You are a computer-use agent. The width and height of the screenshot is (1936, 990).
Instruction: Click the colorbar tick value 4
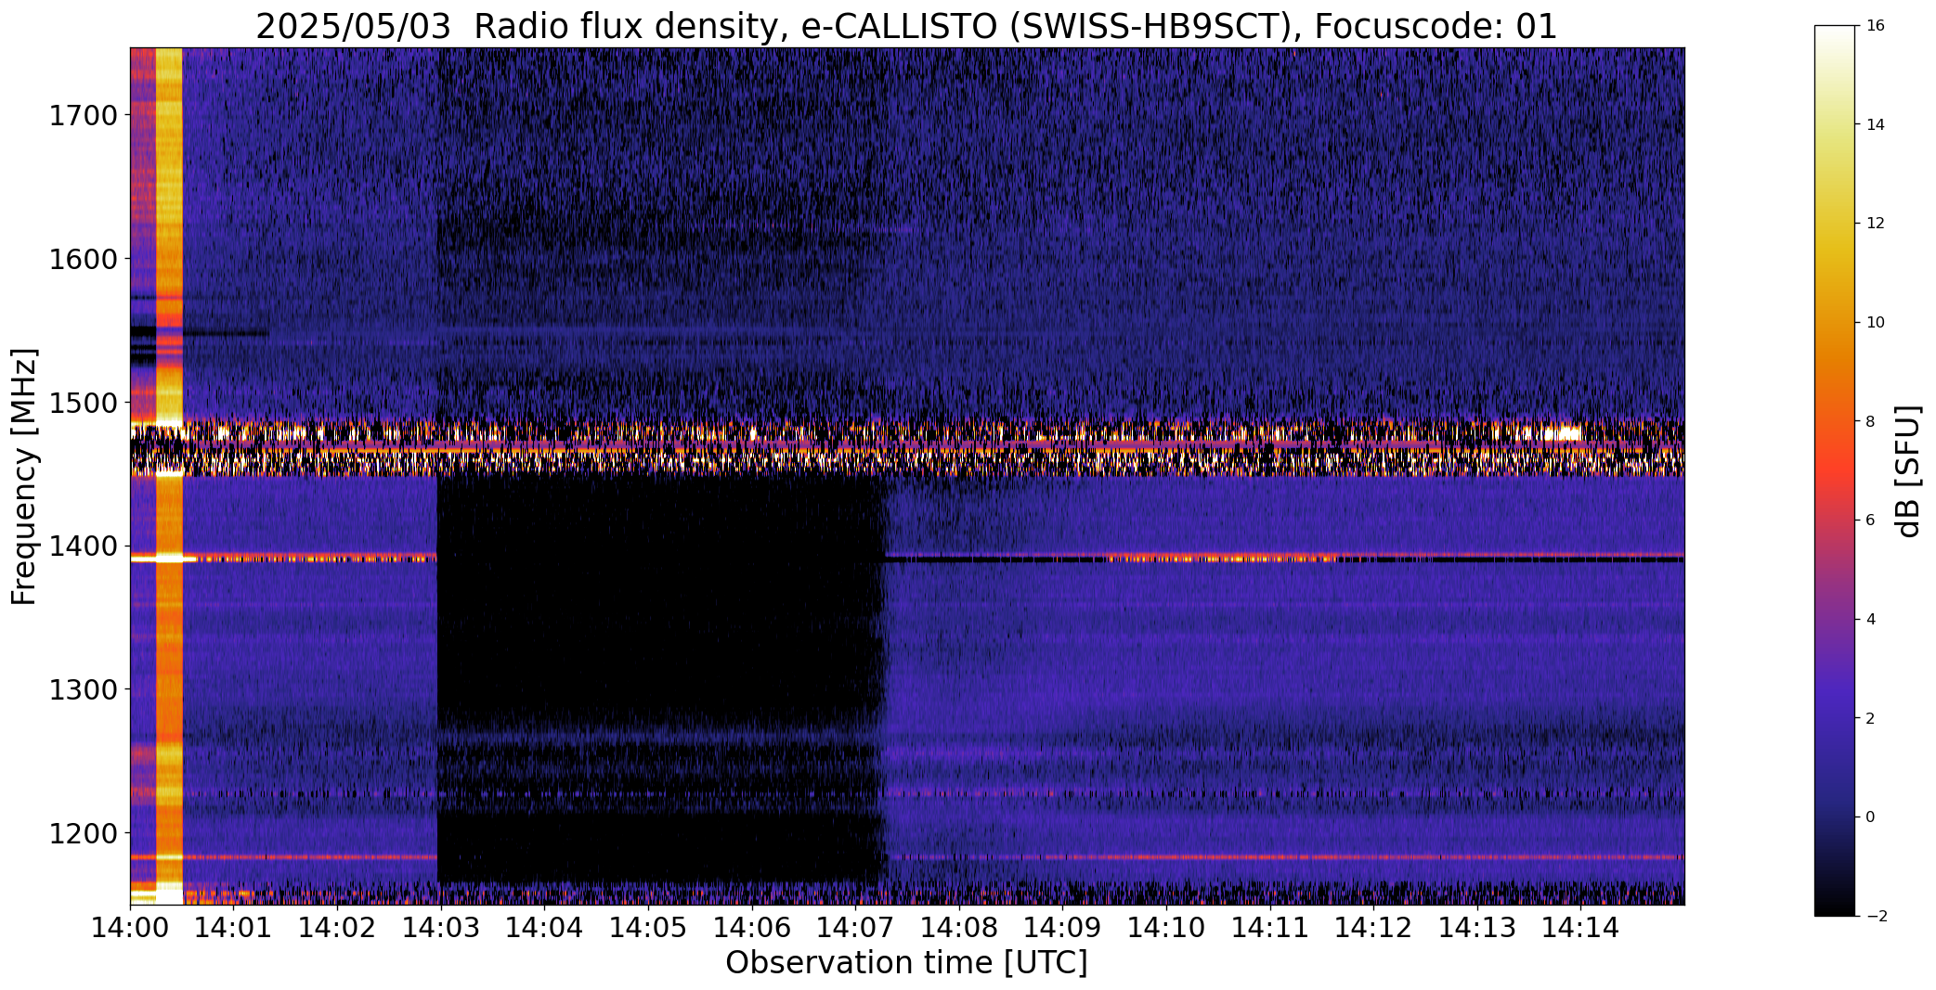click(x=1870, y=620)
